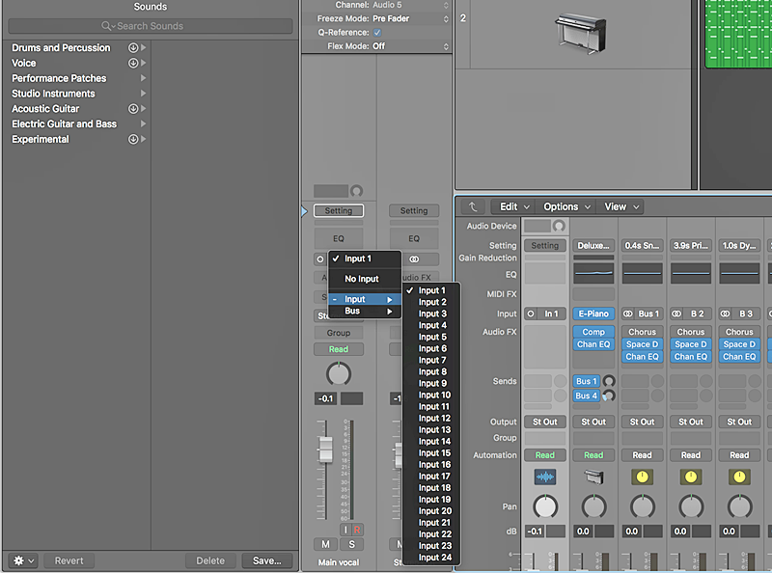Click the yellow knob icon on the B 2 strip
Image resolution: width=772 pixels, height=573 pixels.
(691, 477)
